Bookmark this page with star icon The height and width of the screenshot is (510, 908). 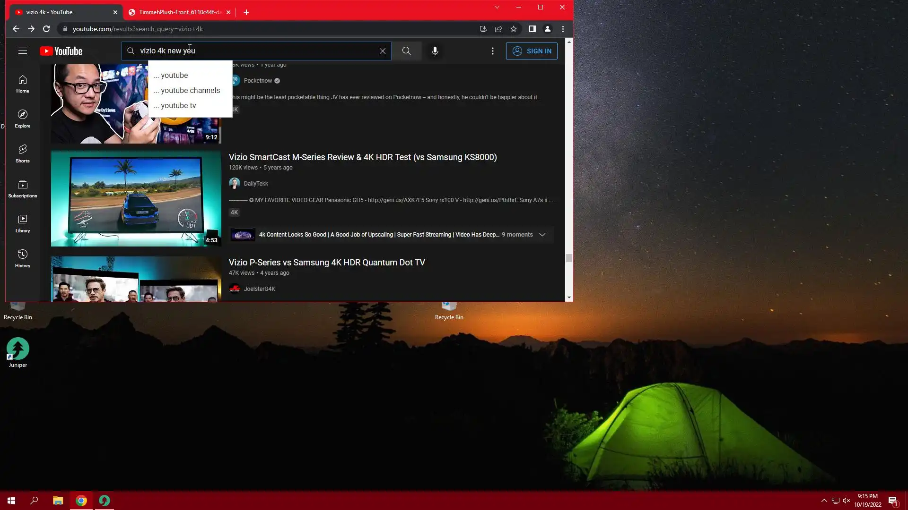pyautogui.click(x=514, y=29)
